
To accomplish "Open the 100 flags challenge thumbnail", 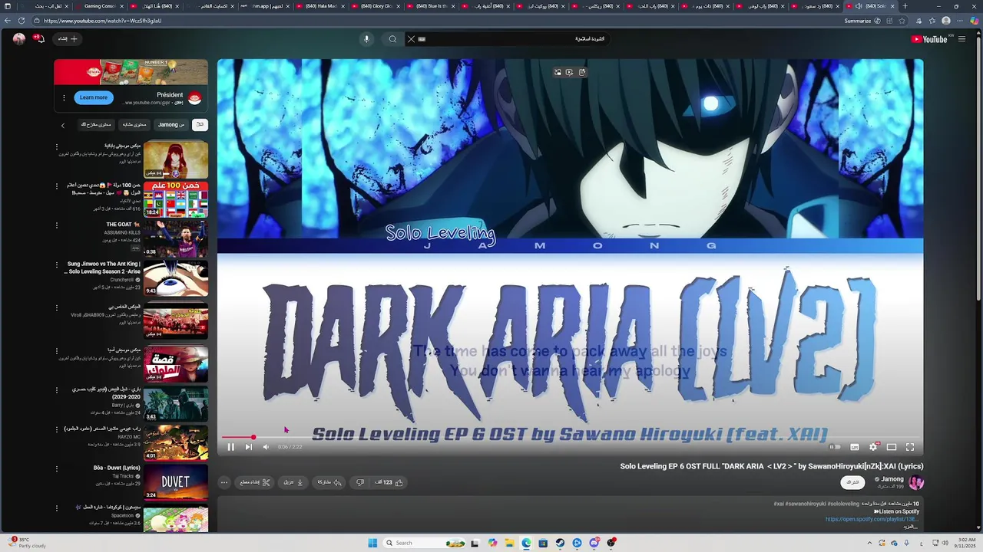I will [176, 199].
